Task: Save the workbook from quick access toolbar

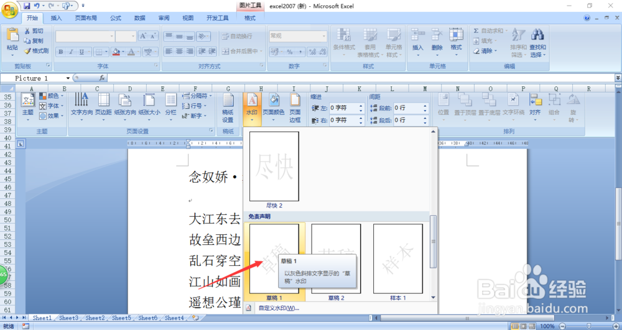Action: 27,6
